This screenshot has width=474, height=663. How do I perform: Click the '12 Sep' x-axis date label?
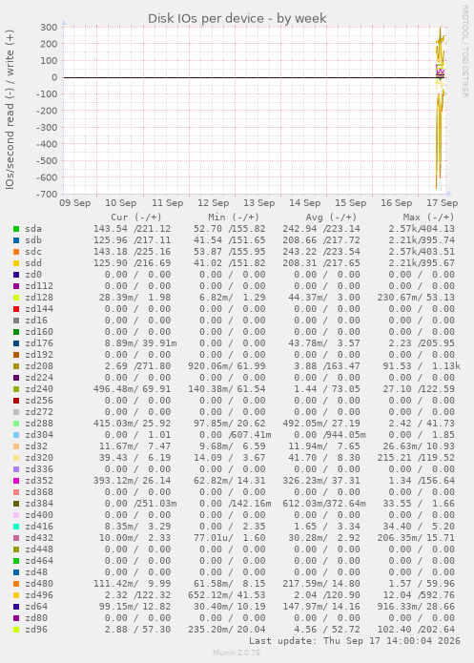click(x=213, y=203)
